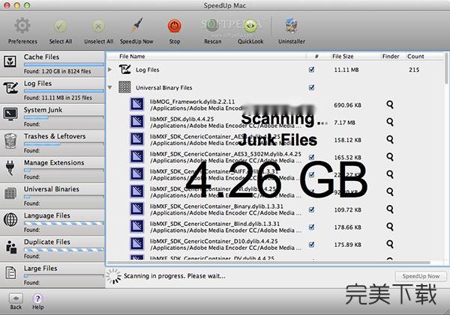Click the Cache Files progress bar

[x=64, y=64]
